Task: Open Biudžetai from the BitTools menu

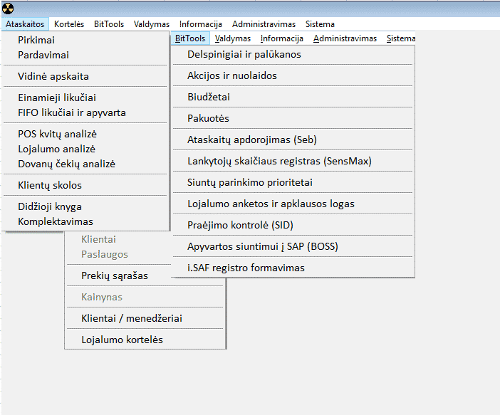Action: click(209, 97)
